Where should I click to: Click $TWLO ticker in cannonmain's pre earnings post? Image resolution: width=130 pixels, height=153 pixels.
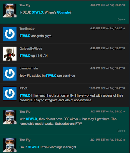coord(51,76)
